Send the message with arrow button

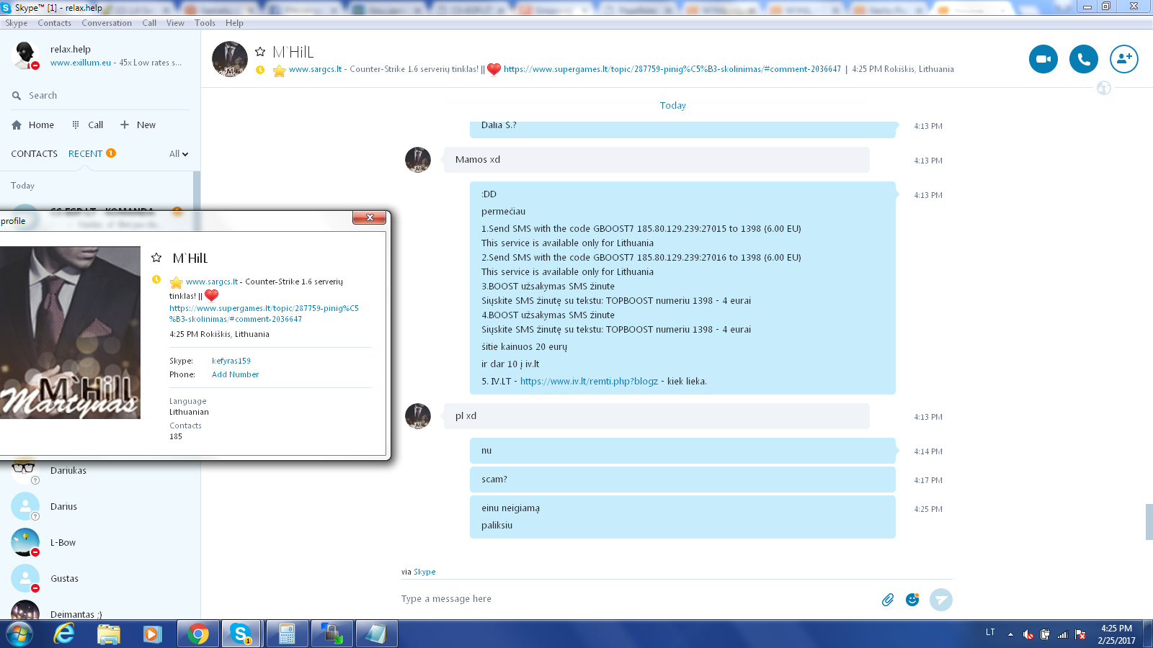point(940,599)
